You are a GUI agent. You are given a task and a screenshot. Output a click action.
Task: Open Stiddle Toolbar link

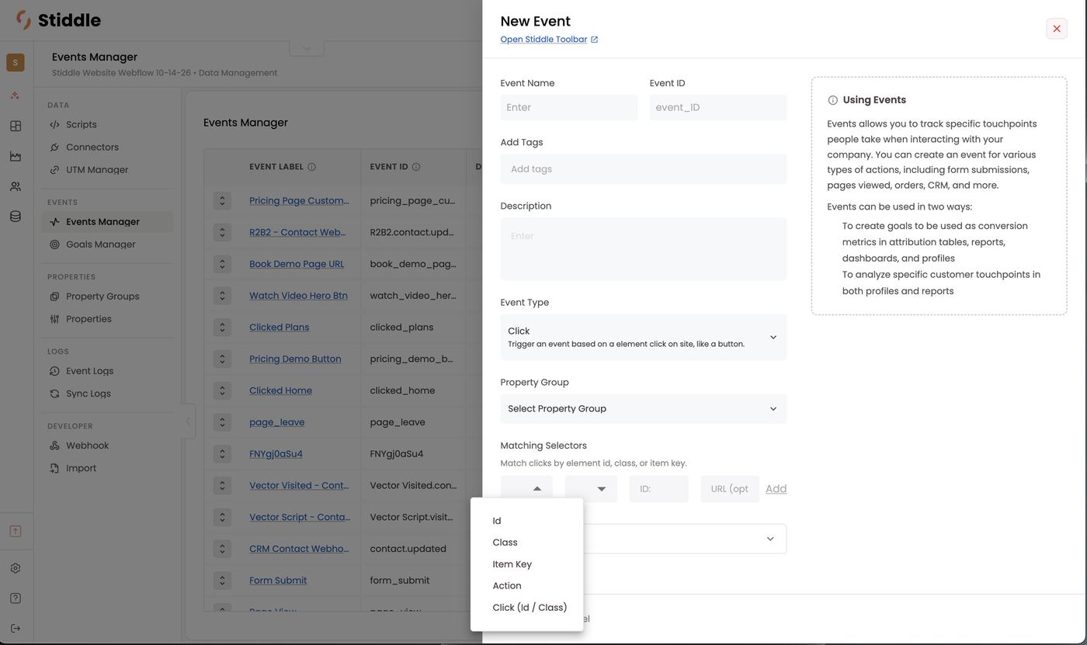coord(549,40)
